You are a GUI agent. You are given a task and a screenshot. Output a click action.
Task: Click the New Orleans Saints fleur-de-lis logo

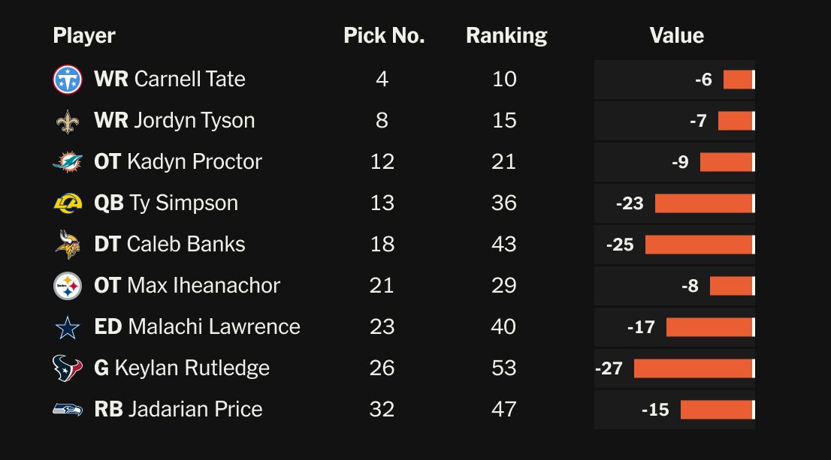coord(68,121)
